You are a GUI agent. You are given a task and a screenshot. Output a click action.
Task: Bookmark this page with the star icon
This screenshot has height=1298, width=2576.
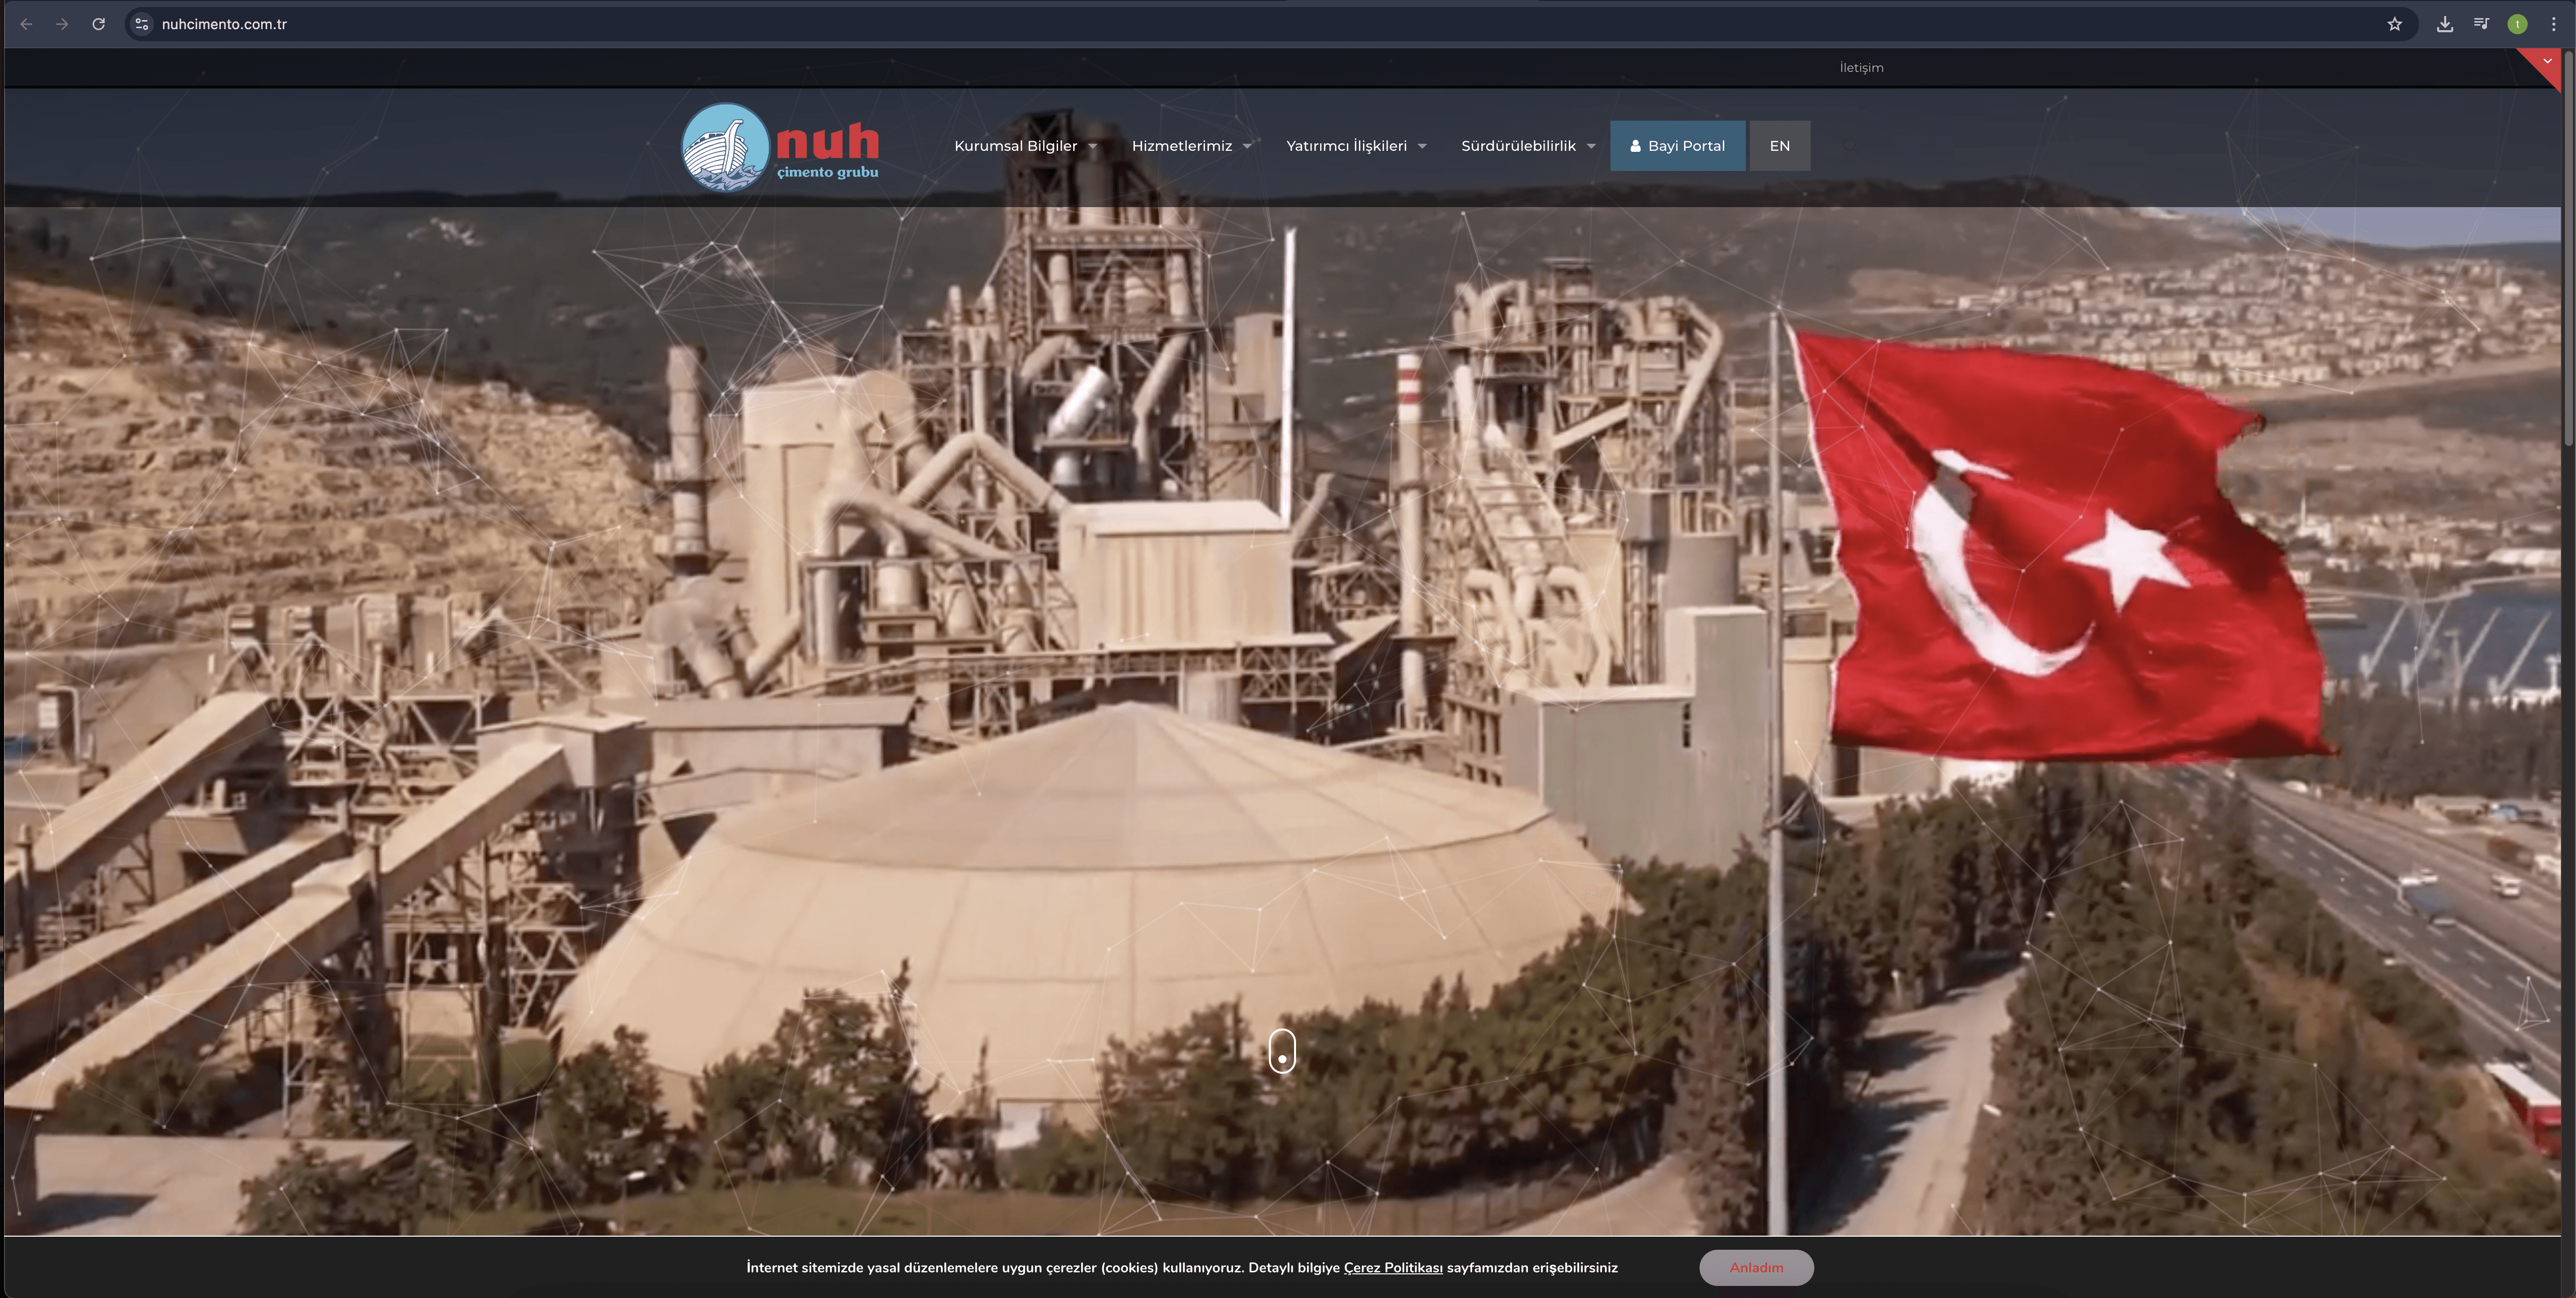(2394, 24)
